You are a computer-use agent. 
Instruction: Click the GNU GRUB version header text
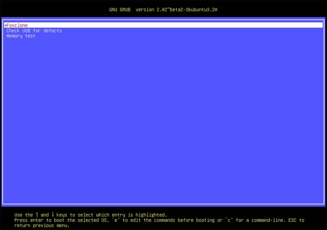click(x=163, y=10)
